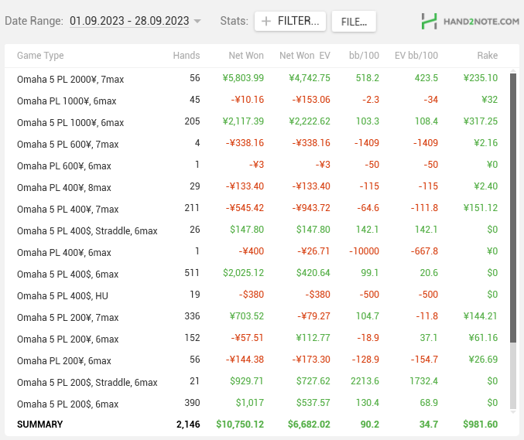This screenshot has height=440, width=524.
Task: Sort by the EV bb/100 column header
Action: [416, 56]
